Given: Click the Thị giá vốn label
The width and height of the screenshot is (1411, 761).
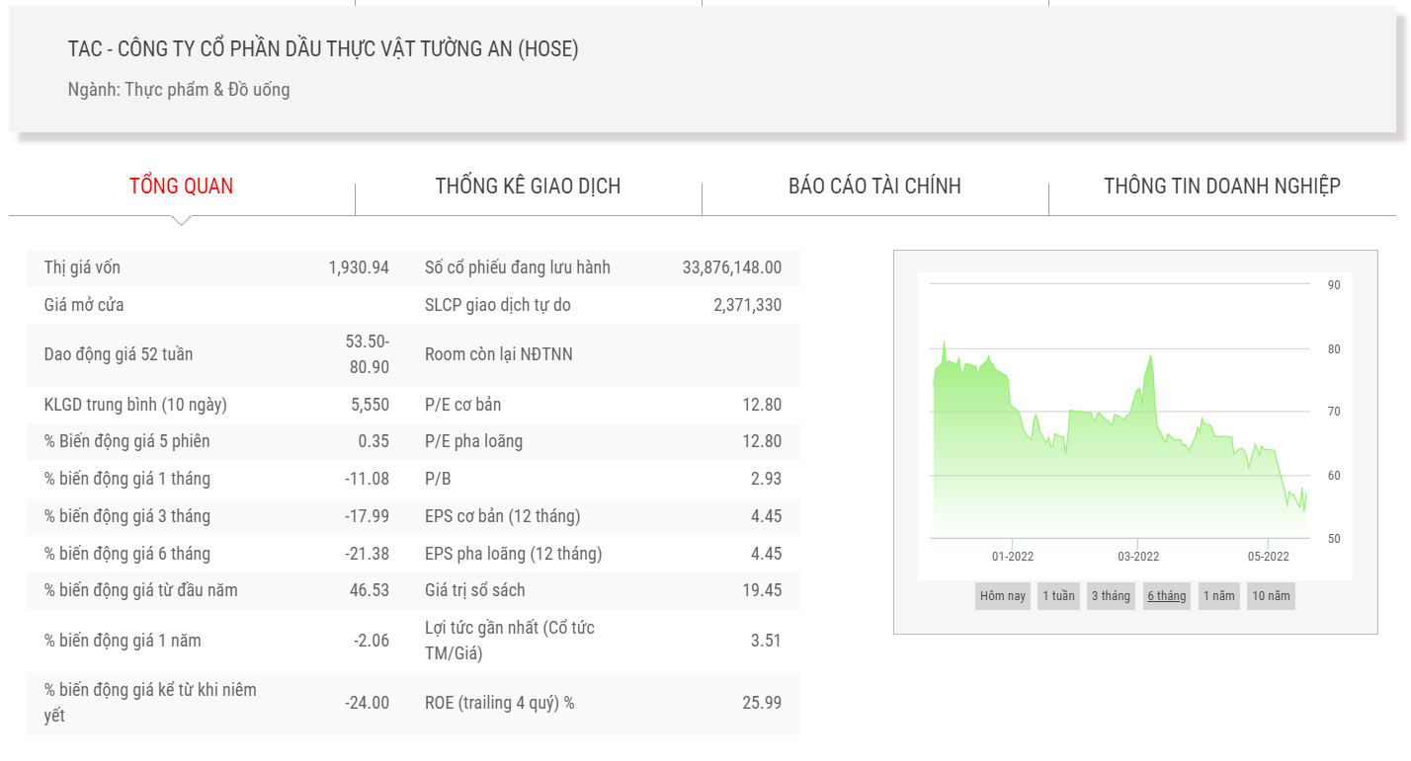Looking at the screenshot, I should pos(82,267).
